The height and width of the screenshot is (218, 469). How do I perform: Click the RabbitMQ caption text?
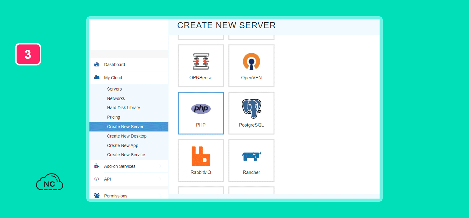pyautogui.click(x=201, y=172)
